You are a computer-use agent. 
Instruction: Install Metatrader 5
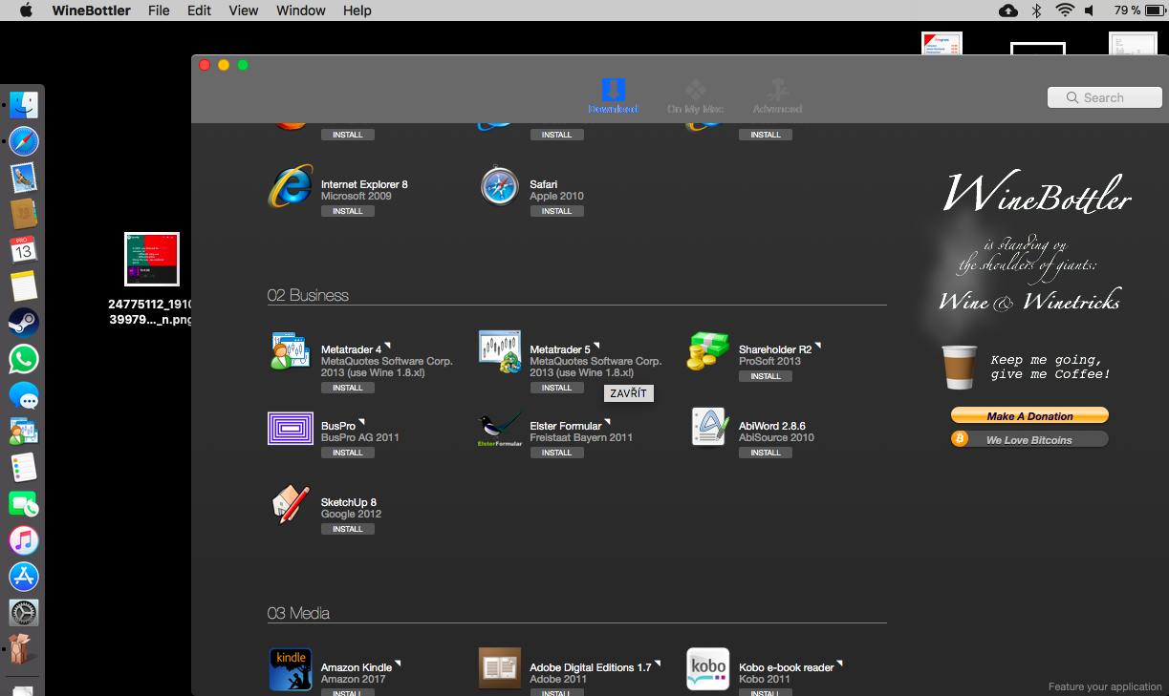coord(557,388)
